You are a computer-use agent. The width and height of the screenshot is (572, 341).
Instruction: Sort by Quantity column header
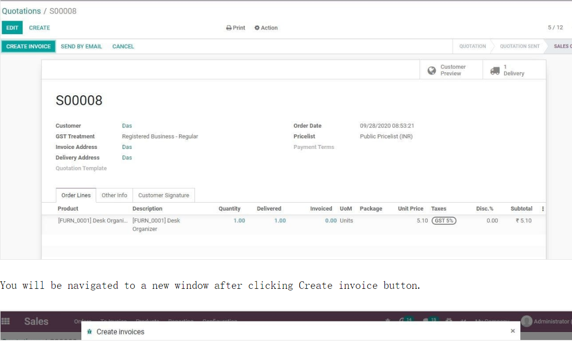[x=230, y=209]
